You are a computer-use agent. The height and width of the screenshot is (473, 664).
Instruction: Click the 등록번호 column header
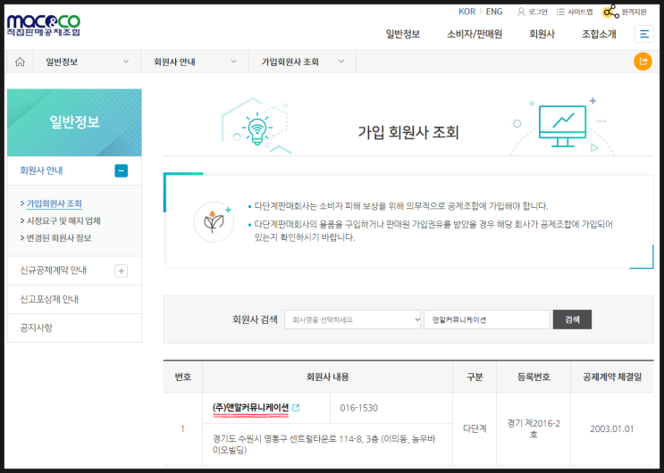click(534, 377)
